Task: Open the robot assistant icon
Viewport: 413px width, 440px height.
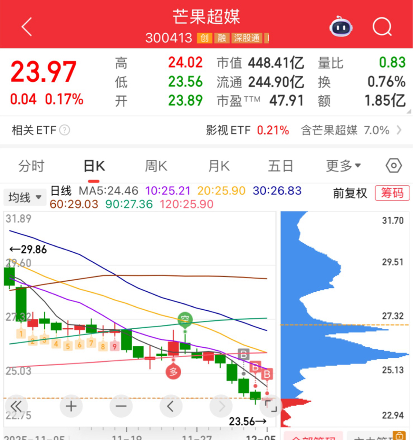Action: 341,27
